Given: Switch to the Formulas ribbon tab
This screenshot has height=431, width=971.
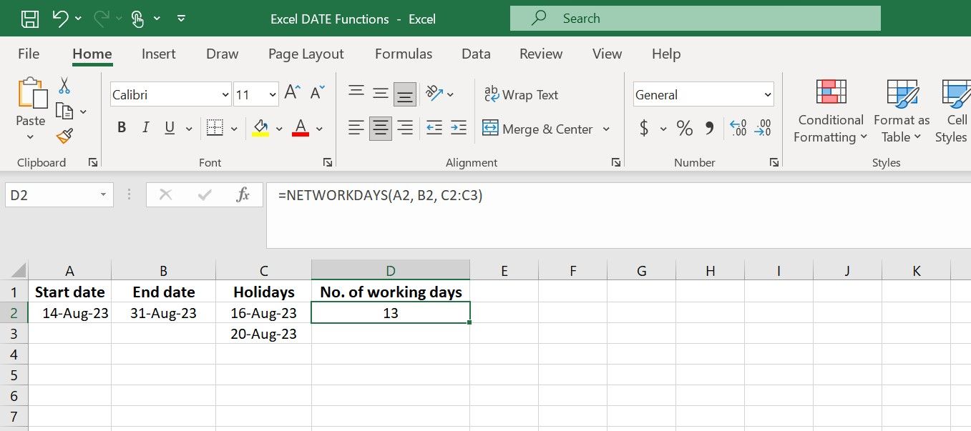Looking at the screenshot, I should pos(403,54).
